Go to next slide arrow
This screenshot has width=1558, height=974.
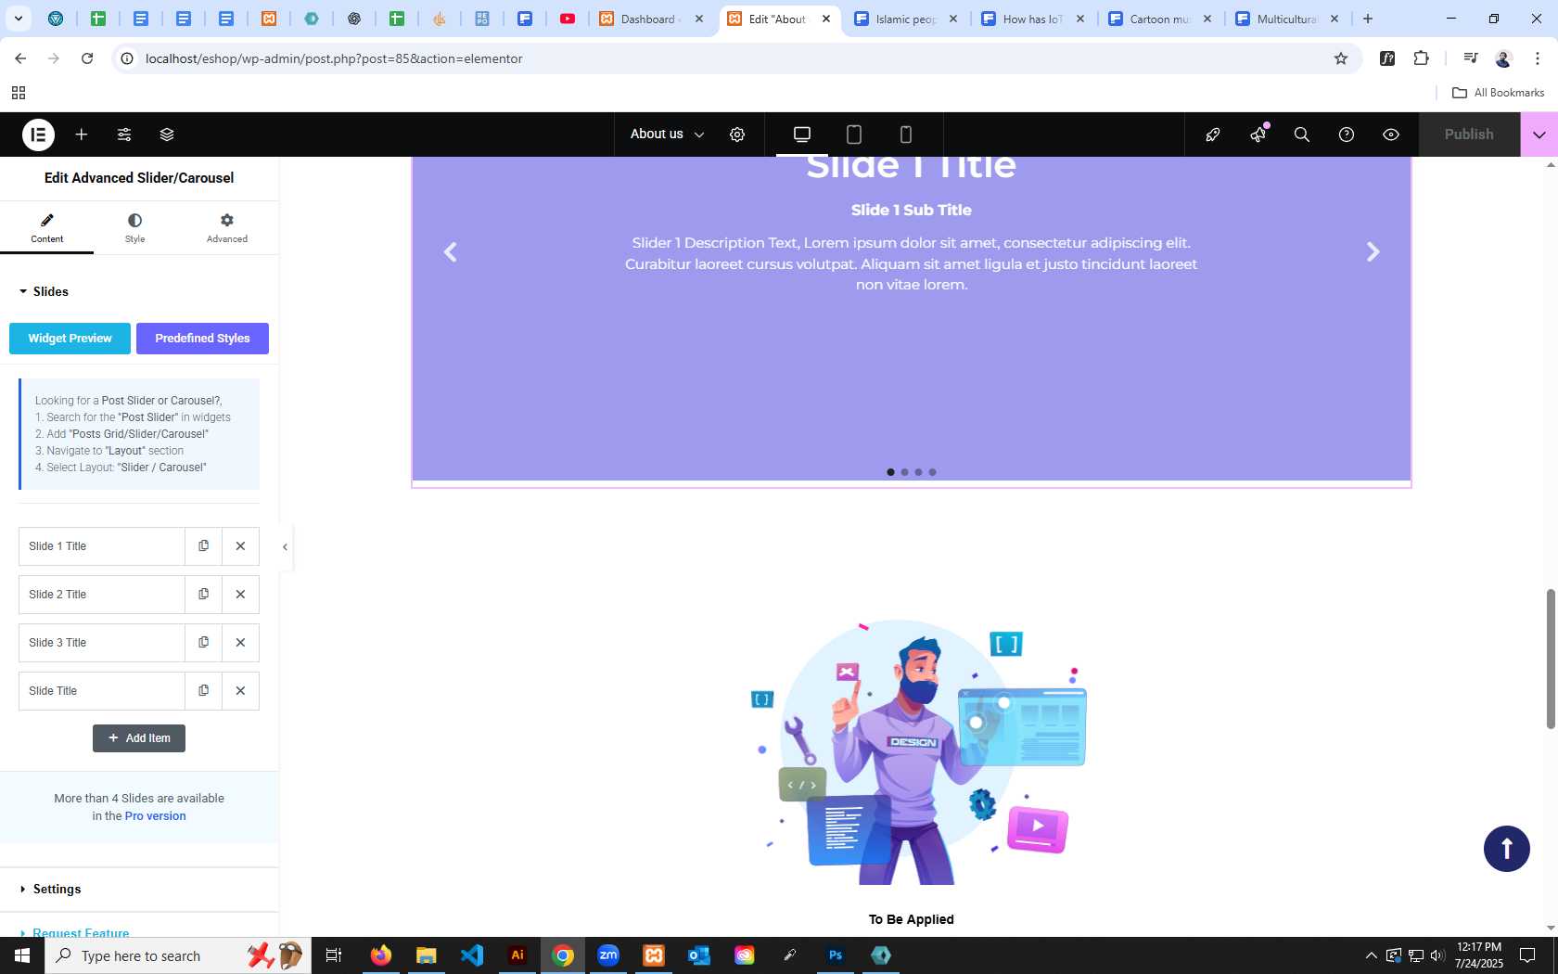click(x=1373, y=252)
